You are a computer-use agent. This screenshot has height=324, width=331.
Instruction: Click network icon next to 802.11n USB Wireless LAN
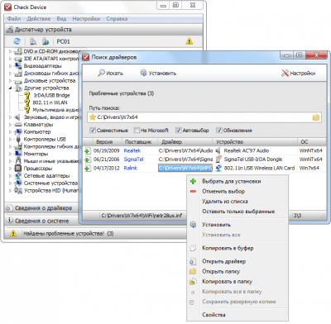pyautogui.click(x=218, y=168)
